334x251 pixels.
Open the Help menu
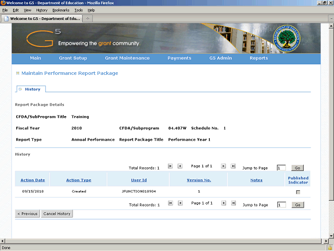[91, 10]
